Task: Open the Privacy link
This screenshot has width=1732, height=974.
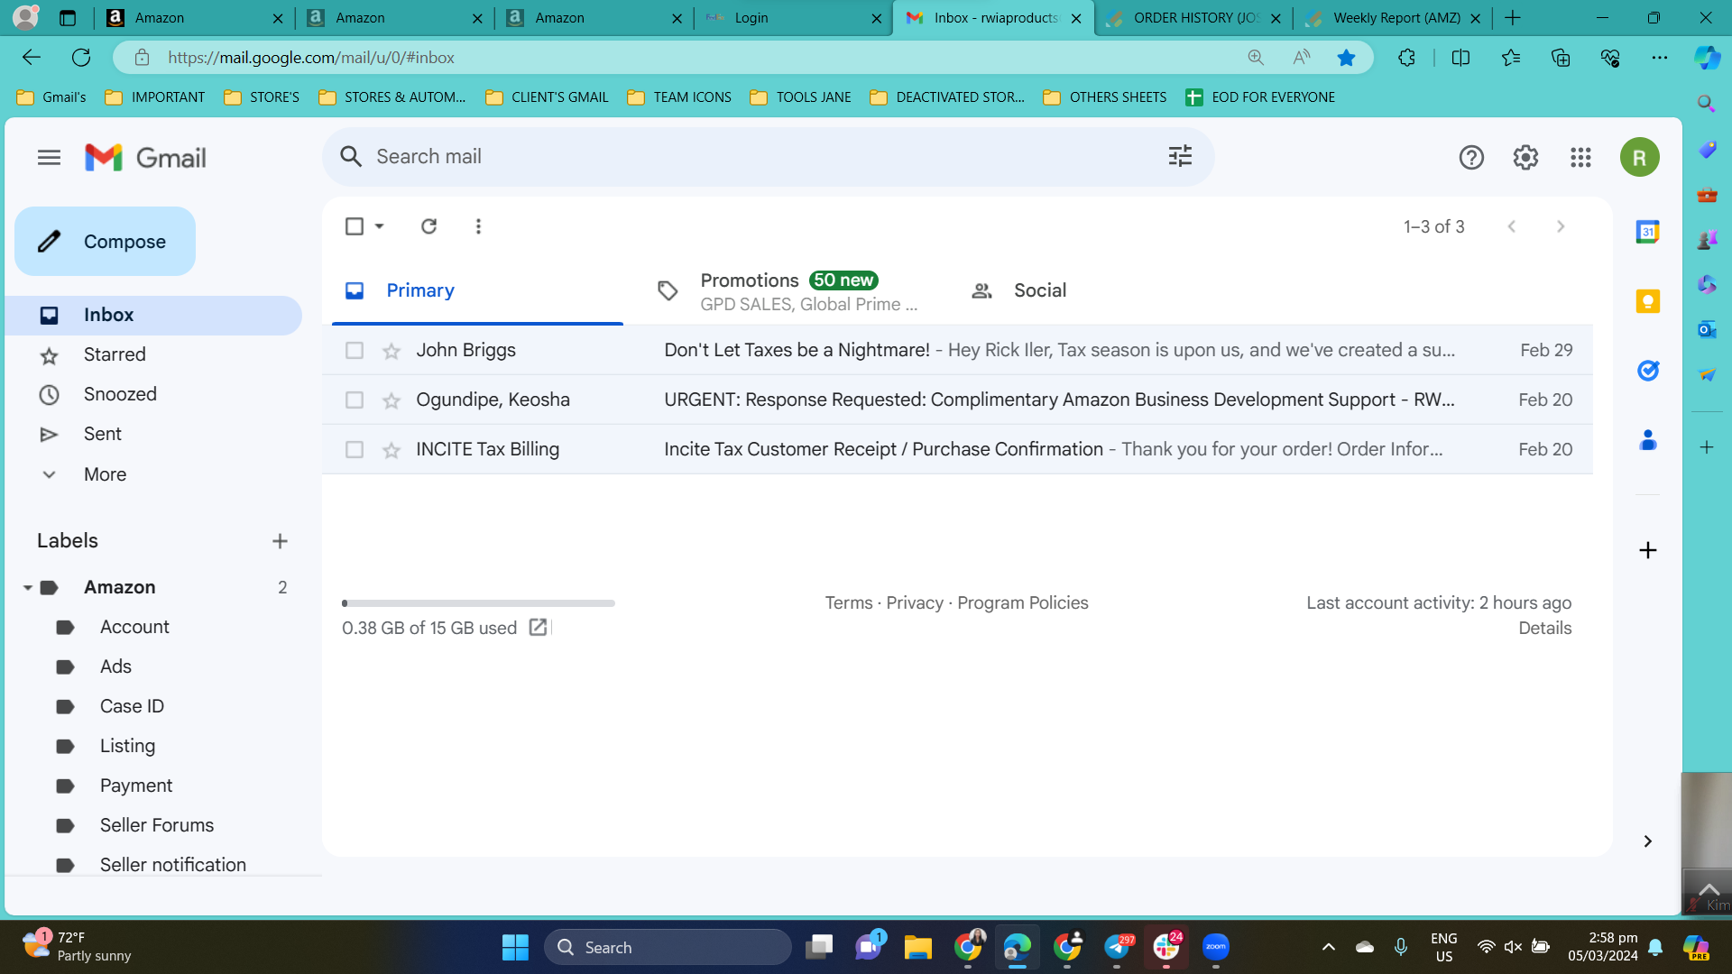Action: [914, 603]
